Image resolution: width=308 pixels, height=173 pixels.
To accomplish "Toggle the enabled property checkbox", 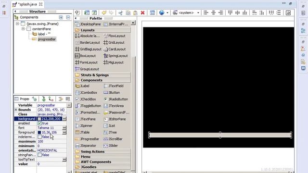I will point(39,123).
